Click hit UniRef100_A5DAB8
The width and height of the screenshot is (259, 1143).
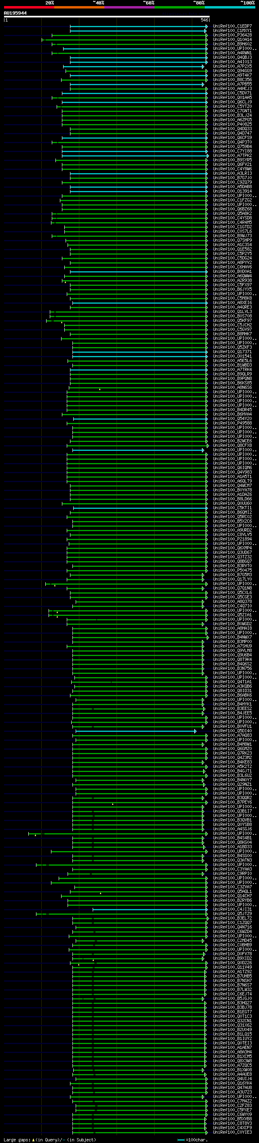pos(232,187)
